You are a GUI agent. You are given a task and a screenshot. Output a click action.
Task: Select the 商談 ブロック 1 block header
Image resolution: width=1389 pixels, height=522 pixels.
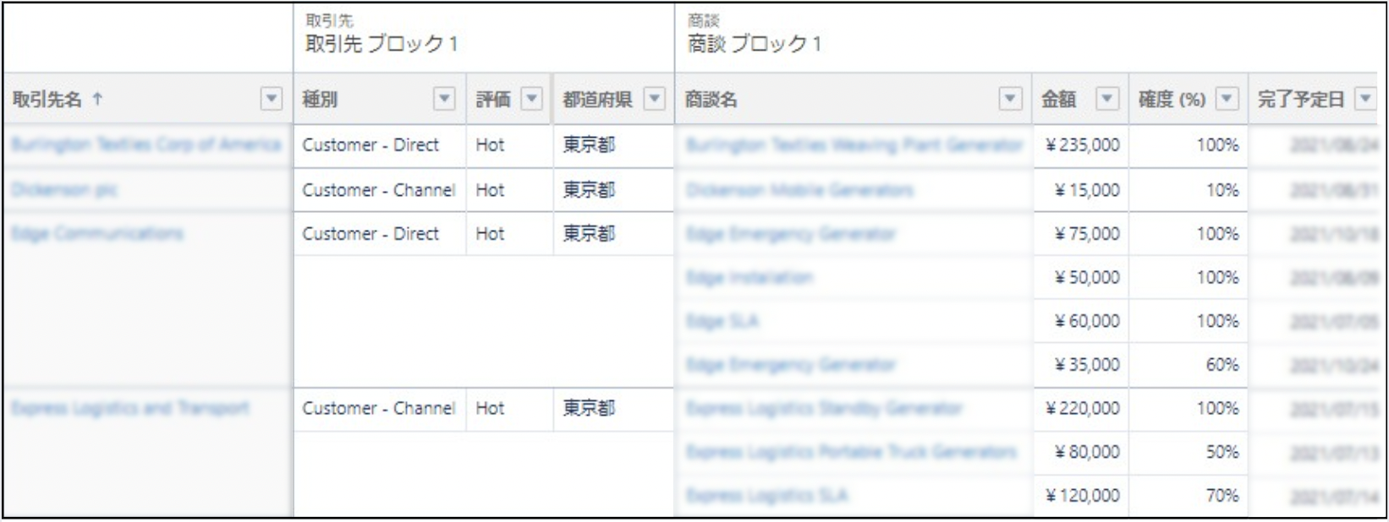click(x=755, y=44)
